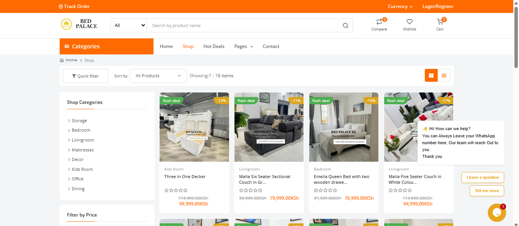Click the Bed Palace logo
The width and height of the screenshot is (519, 226).
coord(79,24)
